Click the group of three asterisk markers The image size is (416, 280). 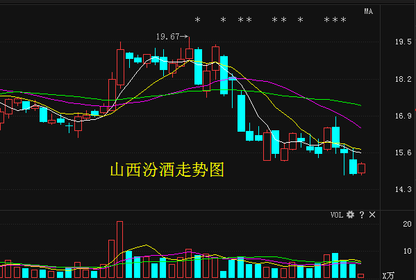[x=335, y=20]
